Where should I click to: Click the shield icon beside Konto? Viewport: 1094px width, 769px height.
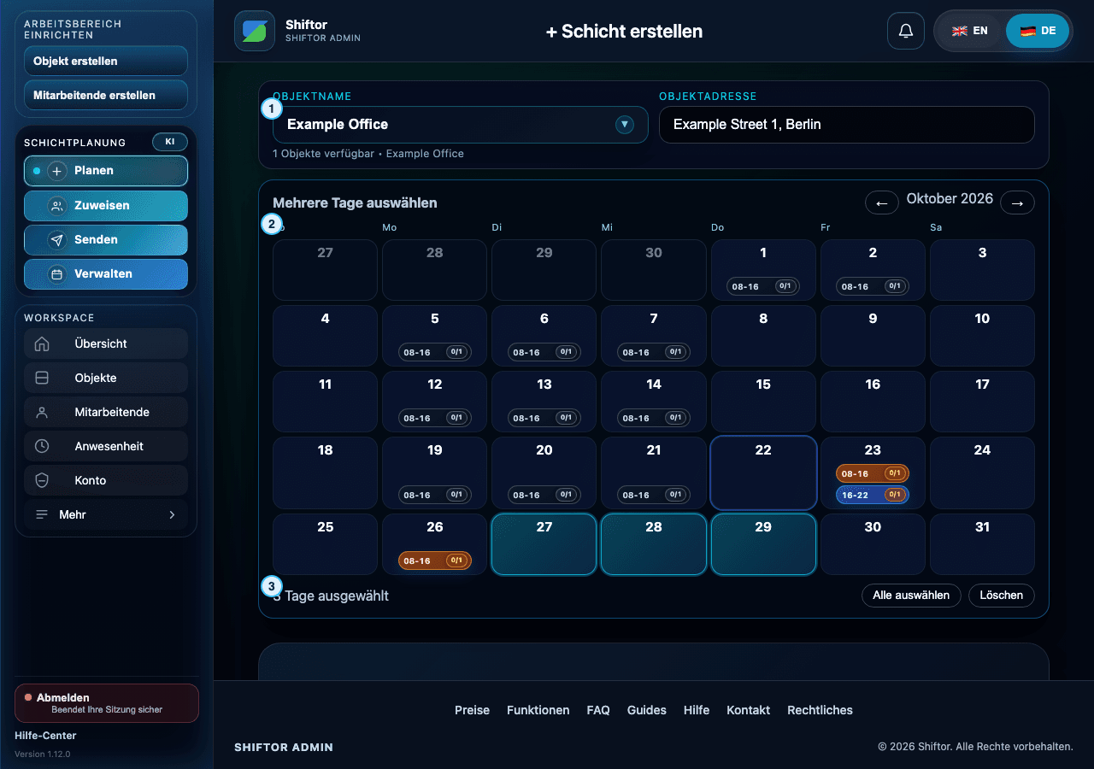[x=42, y=480]
